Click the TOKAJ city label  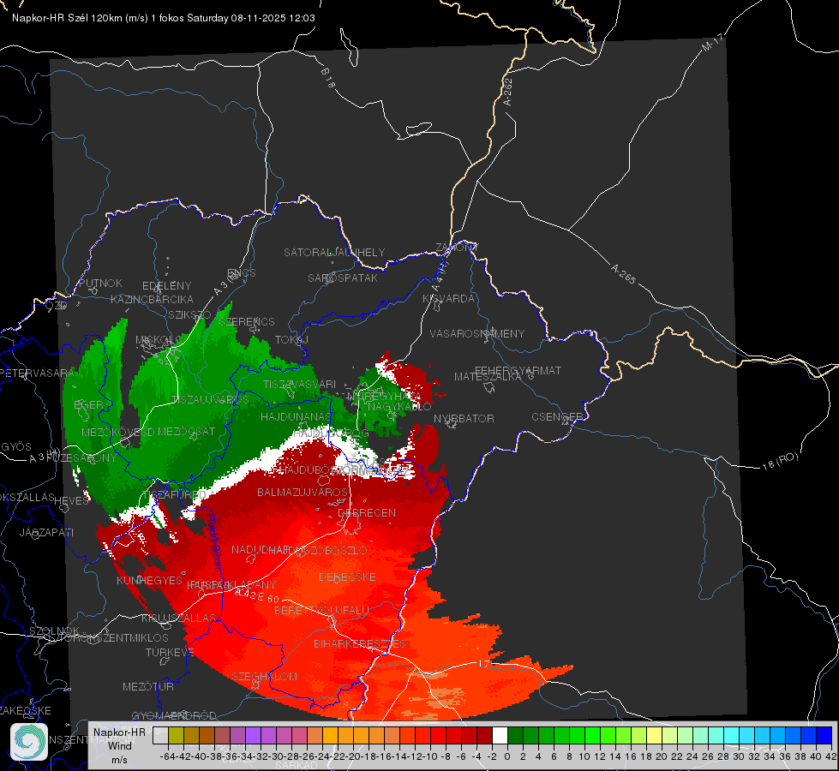click(x=291, y=340)
